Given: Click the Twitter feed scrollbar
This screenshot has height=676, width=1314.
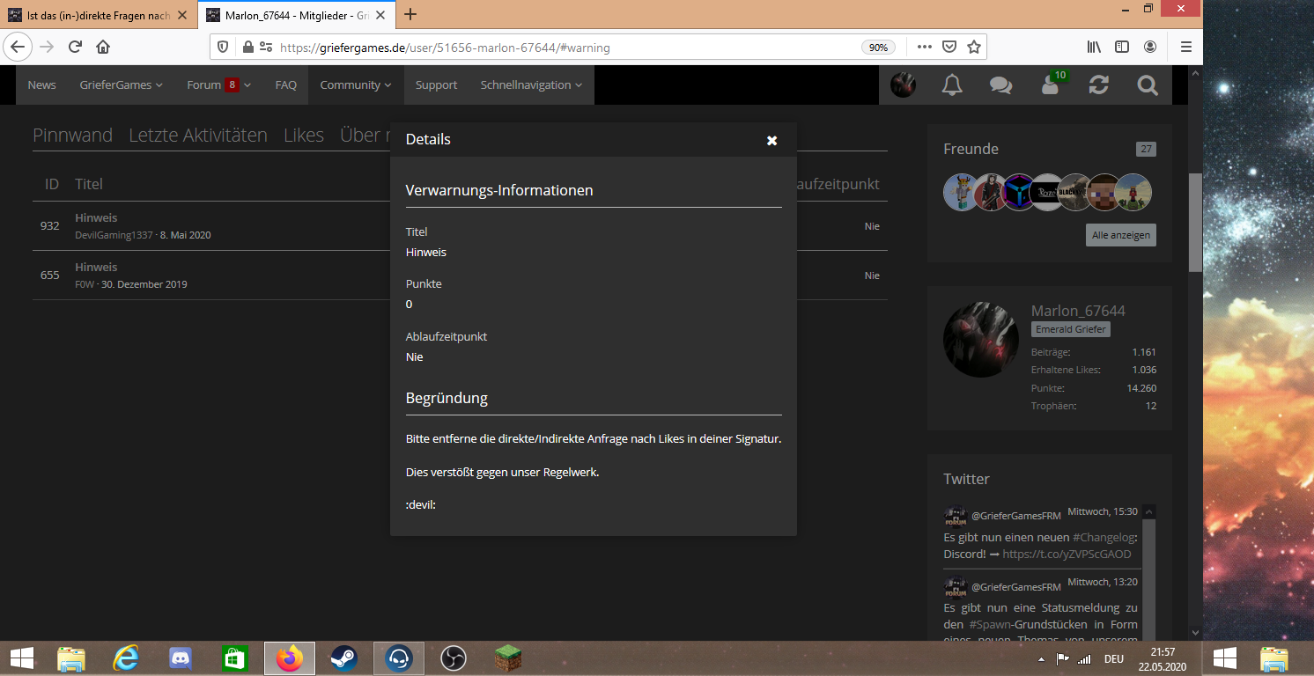Looking at the screenshot, I should tap(1149, 572).
